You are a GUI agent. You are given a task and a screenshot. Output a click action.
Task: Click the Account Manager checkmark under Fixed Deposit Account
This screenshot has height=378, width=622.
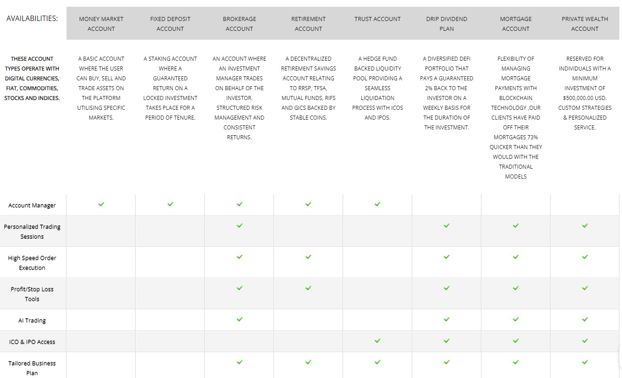click(170, 204)
